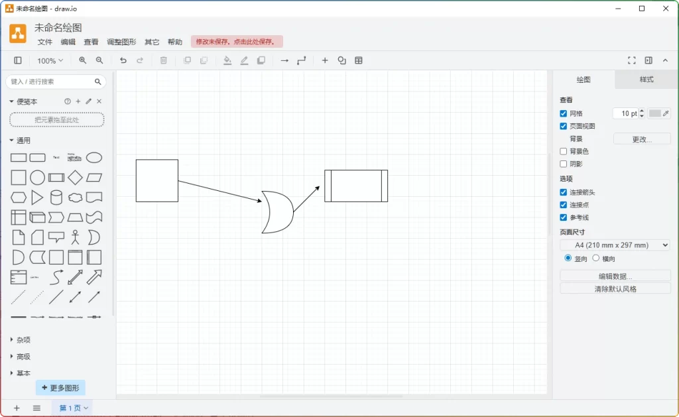
Task: Select the actor stick figure shape
Action: pyautogui.click(x=74, y=237)
